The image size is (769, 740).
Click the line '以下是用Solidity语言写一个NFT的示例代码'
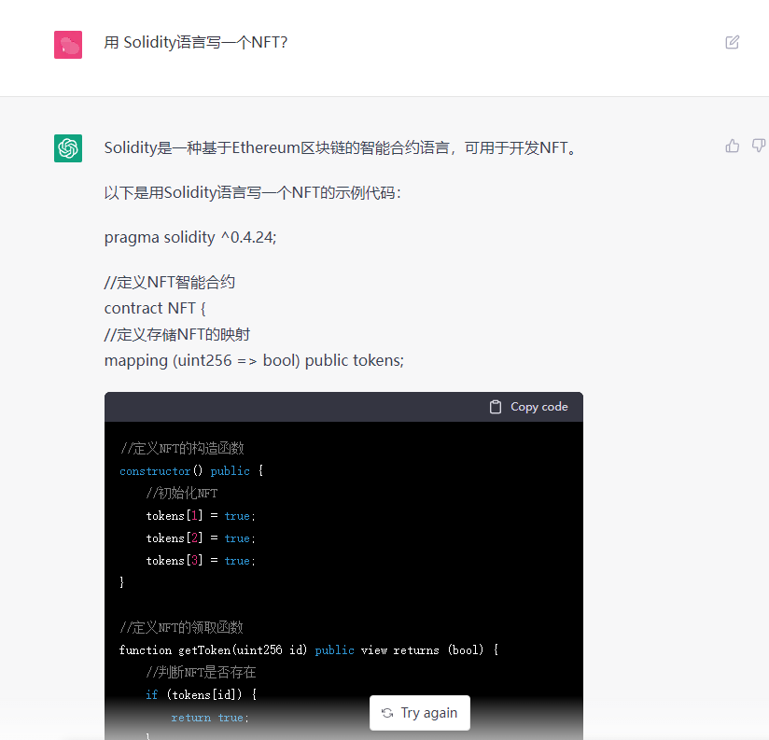click(x=253, y=193)
